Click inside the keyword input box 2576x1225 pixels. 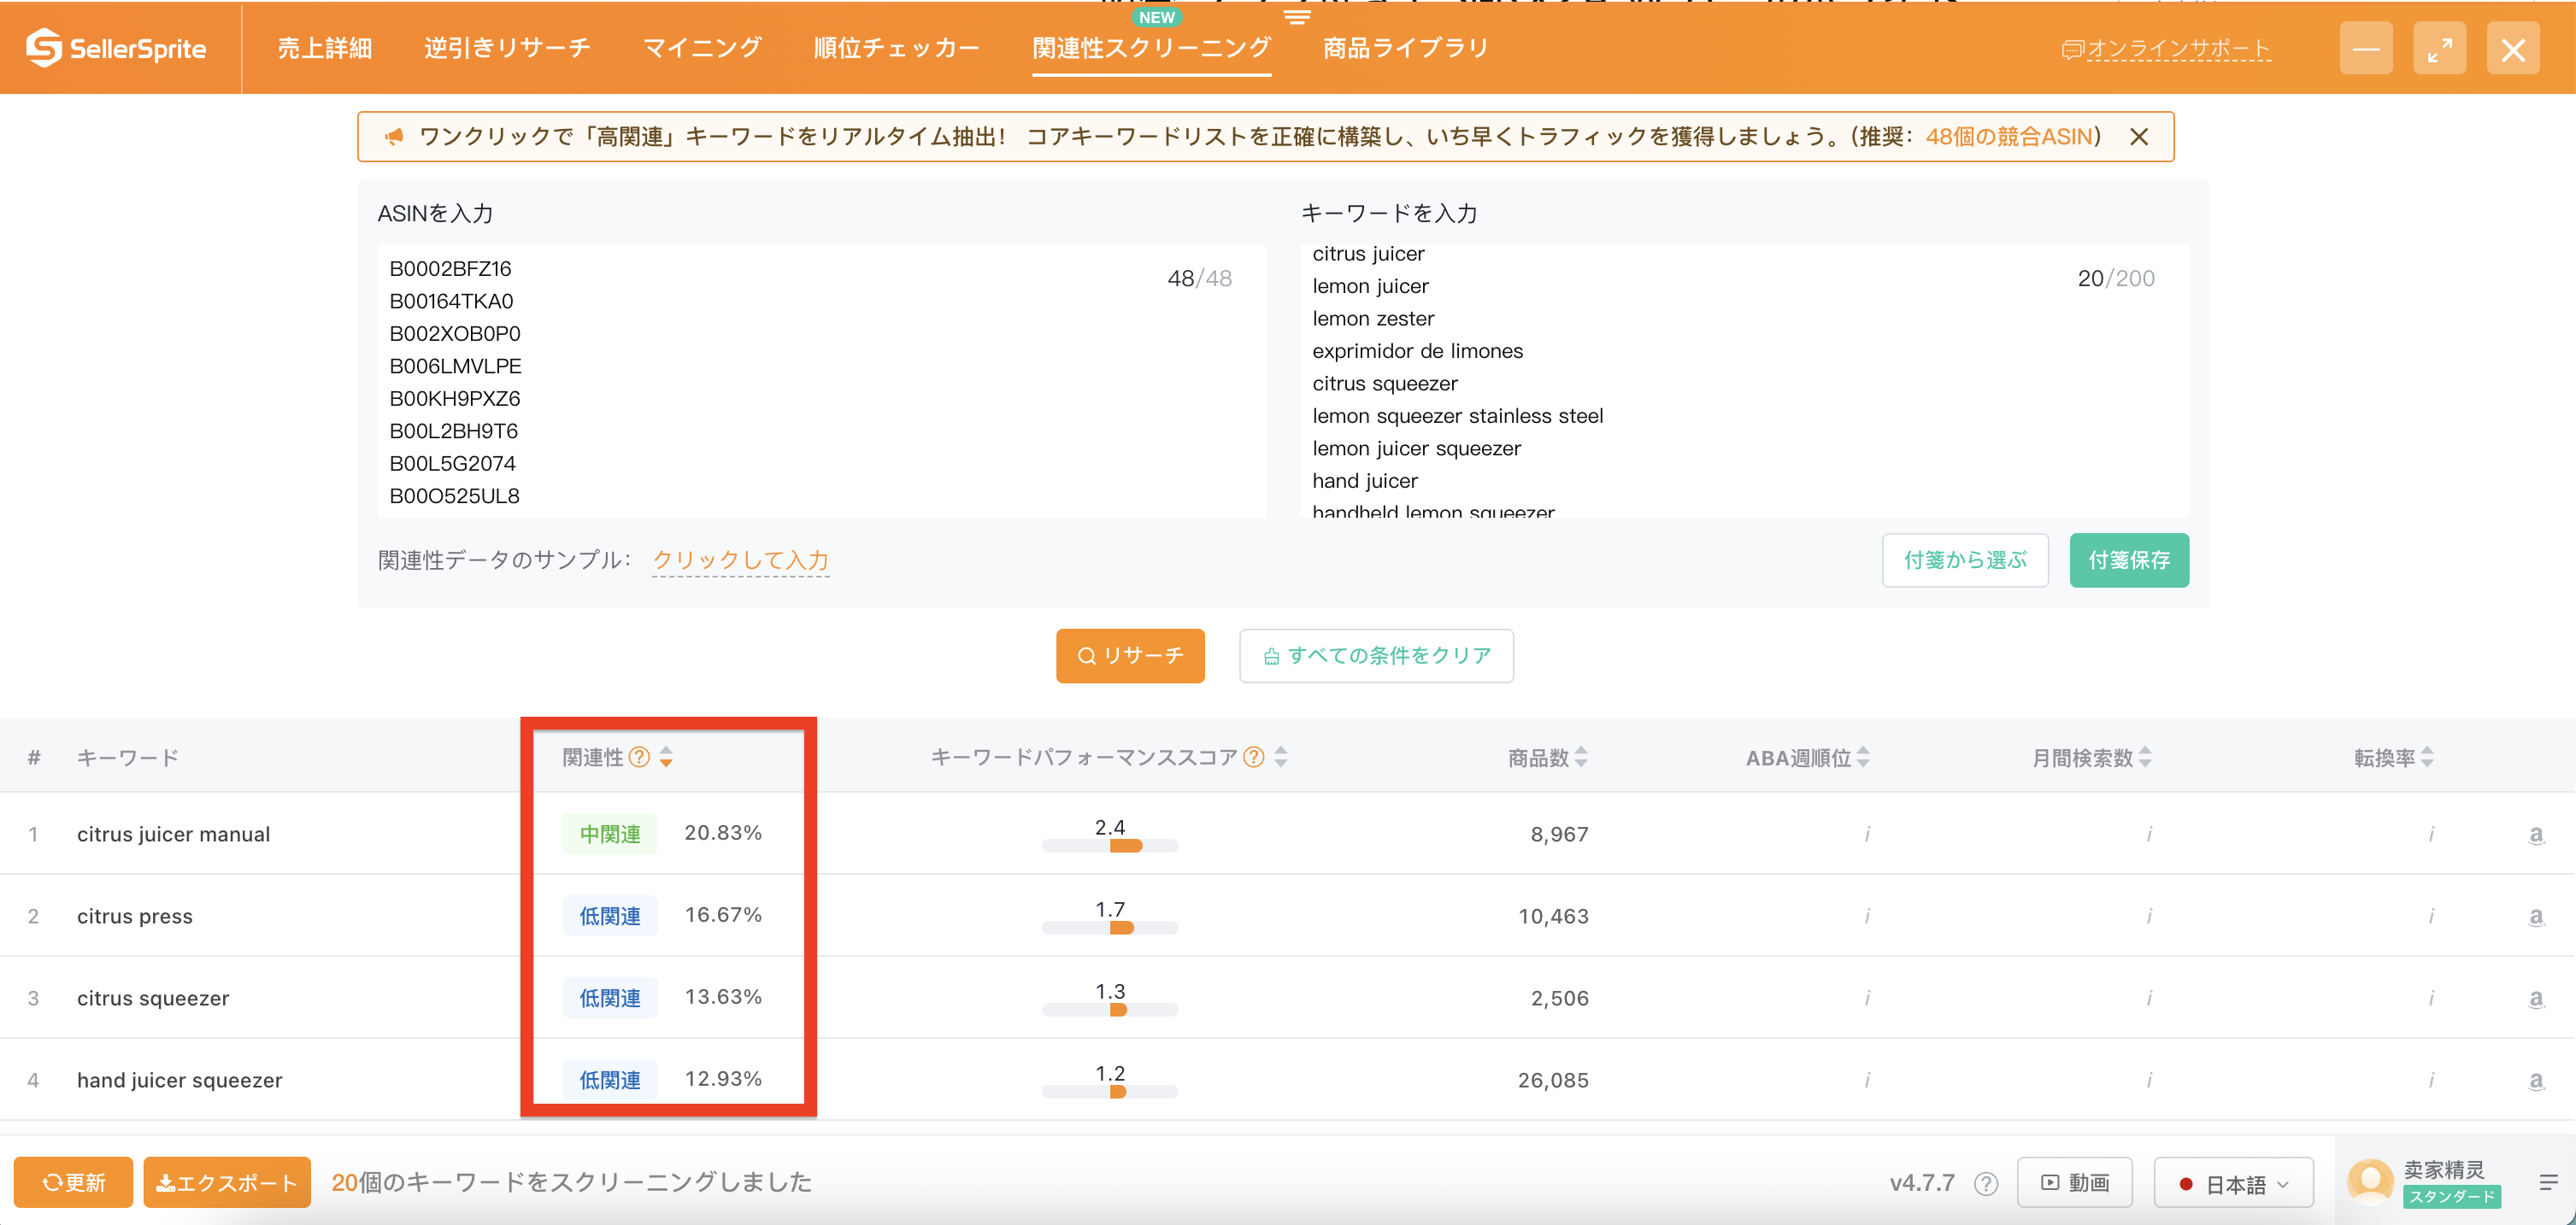pyautogui.click(x=1744, y=381)
